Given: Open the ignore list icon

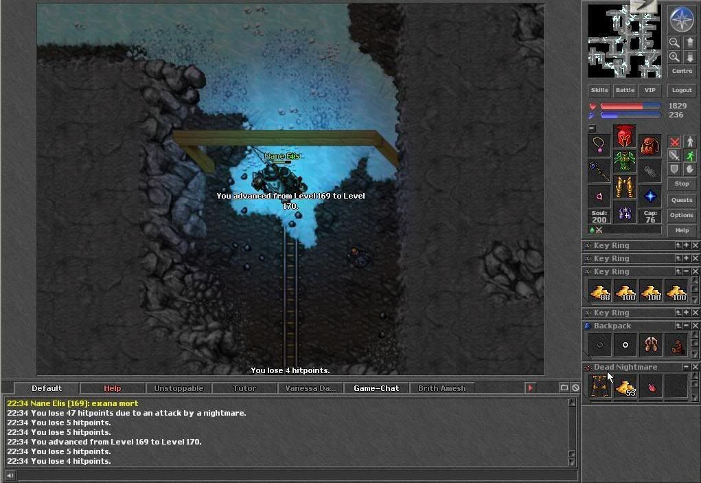Looking at the screenshot, I should (575, 387).
